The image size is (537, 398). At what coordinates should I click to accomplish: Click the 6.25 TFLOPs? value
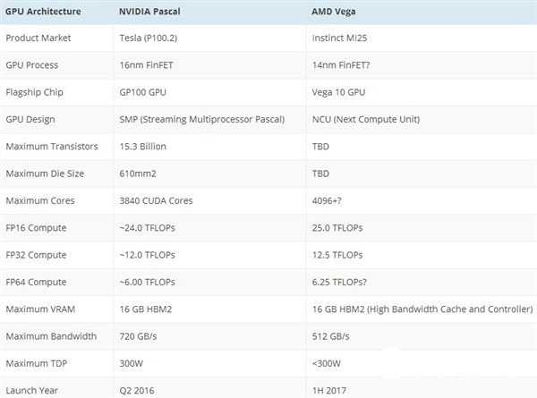point(339,282)
